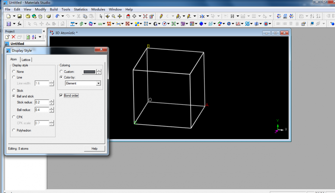Select the CPK display style
This screenshot has height=193, width=335.
pyautogui.click(x=14, y=117)
